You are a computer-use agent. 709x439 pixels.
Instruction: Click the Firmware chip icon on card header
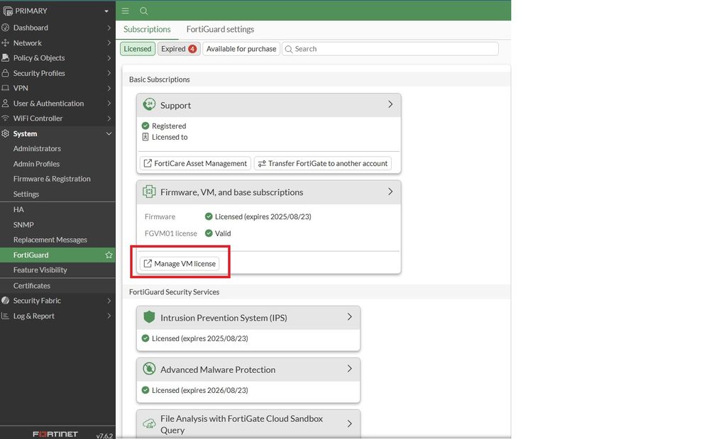[x=149, y=191]
